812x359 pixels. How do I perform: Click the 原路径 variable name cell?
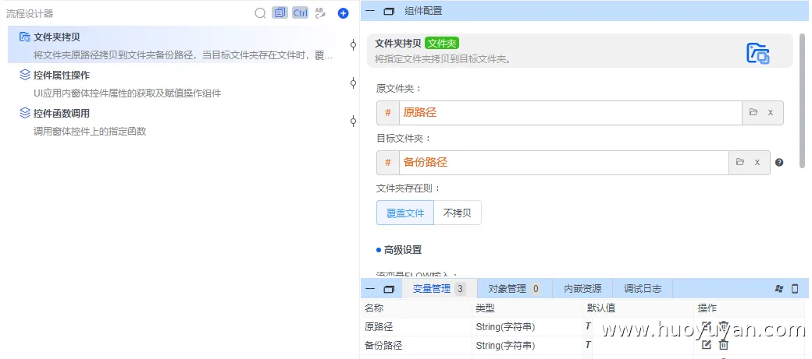coord(379,326)
